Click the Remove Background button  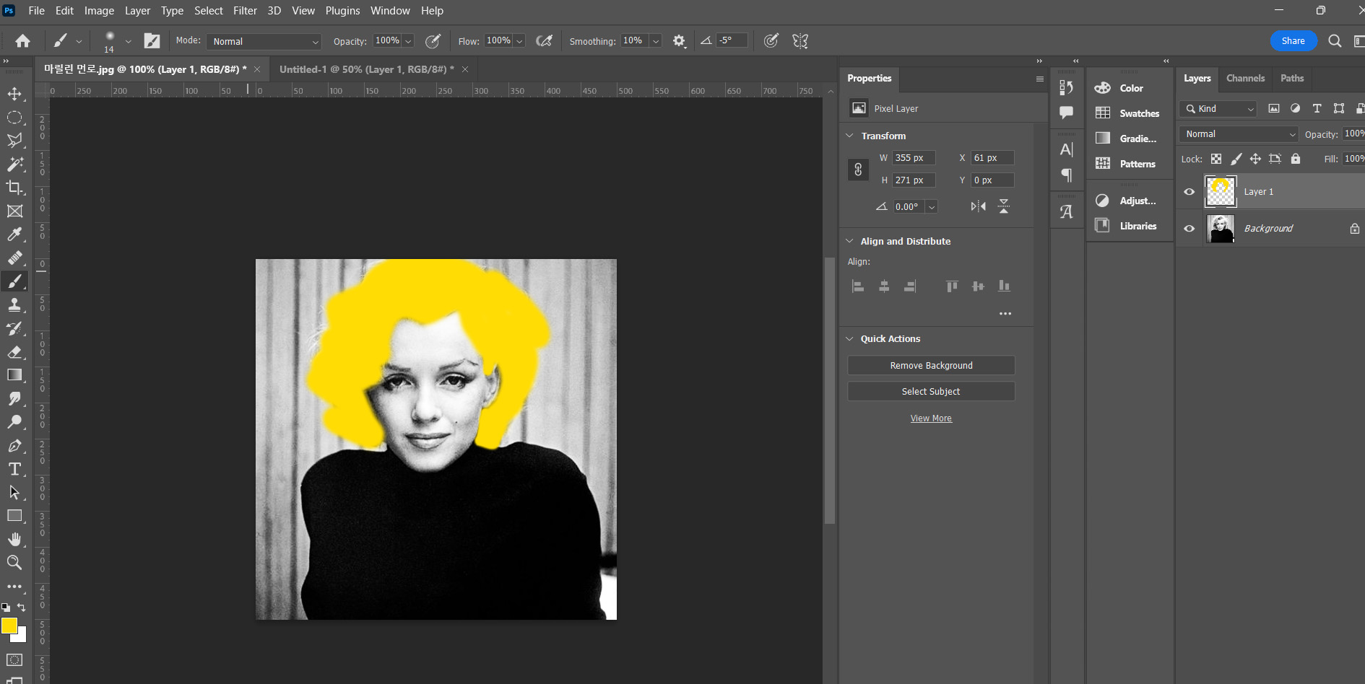point(931,366)
